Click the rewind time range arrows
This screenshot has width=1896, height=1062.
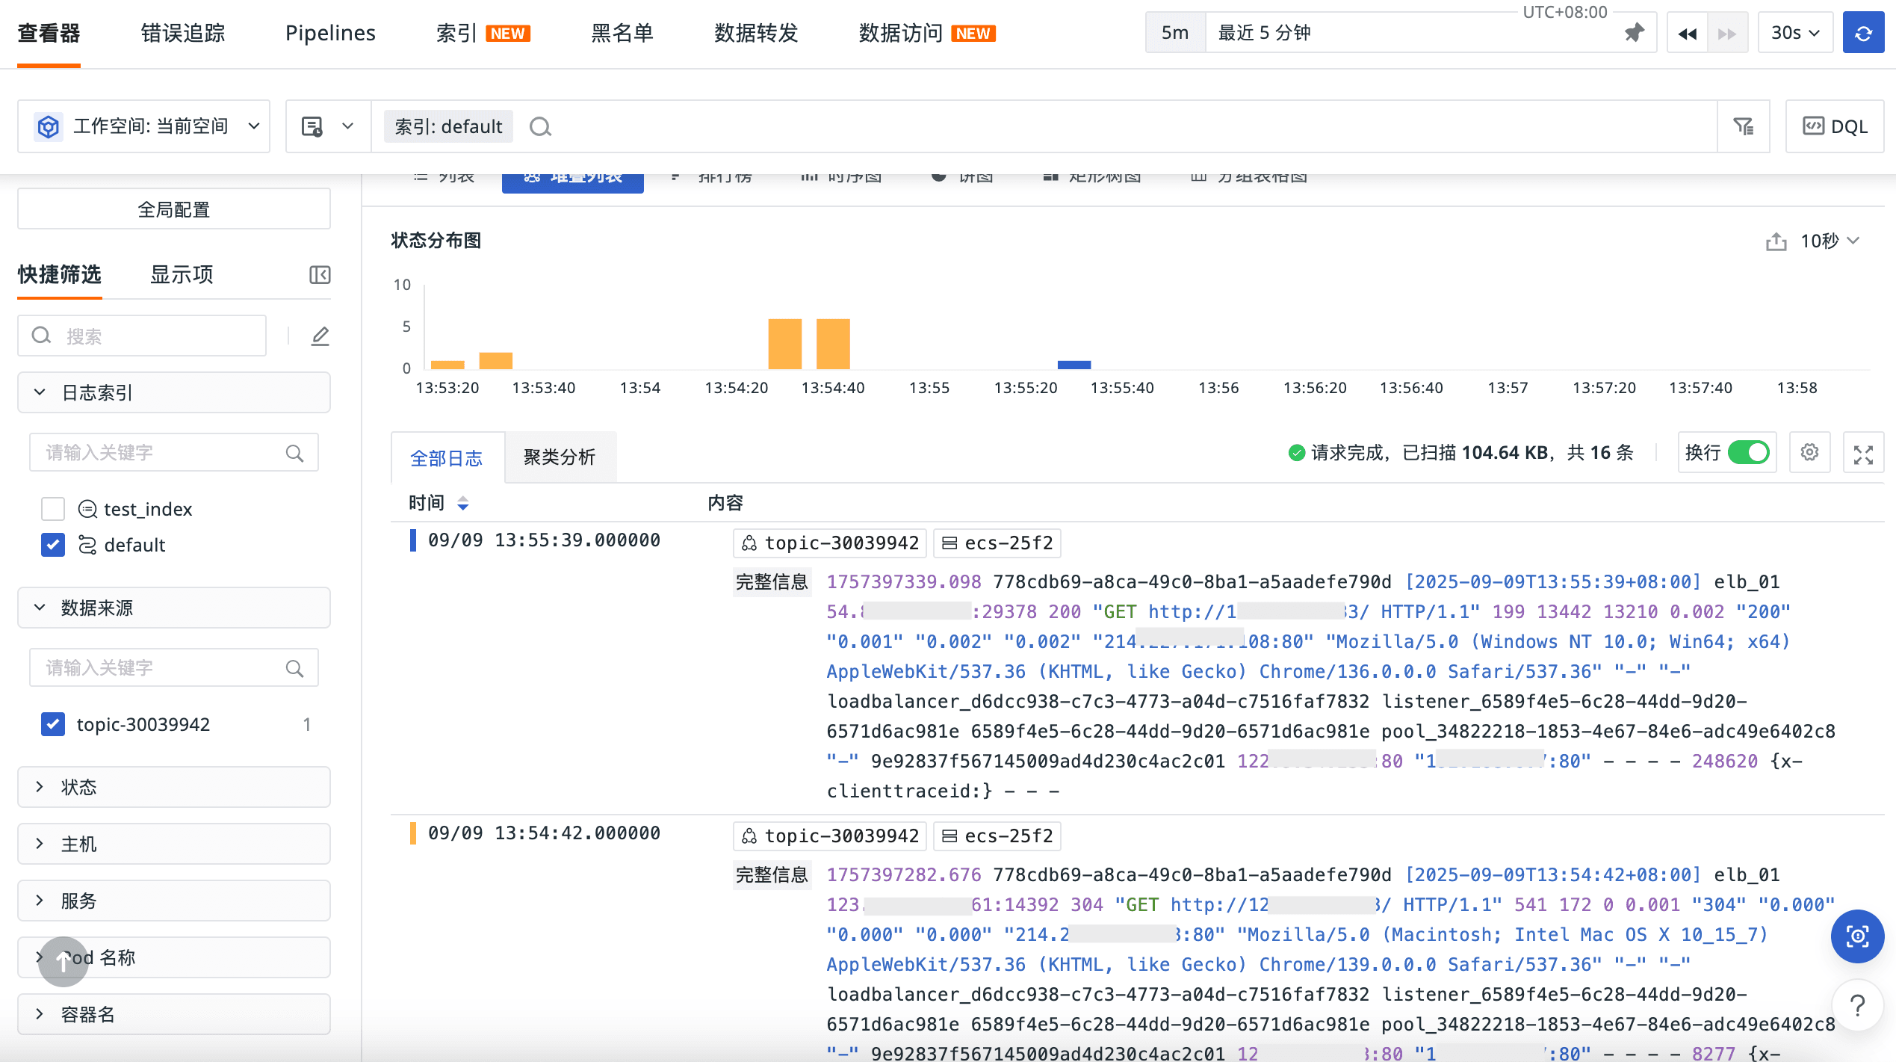point(1687,33)
